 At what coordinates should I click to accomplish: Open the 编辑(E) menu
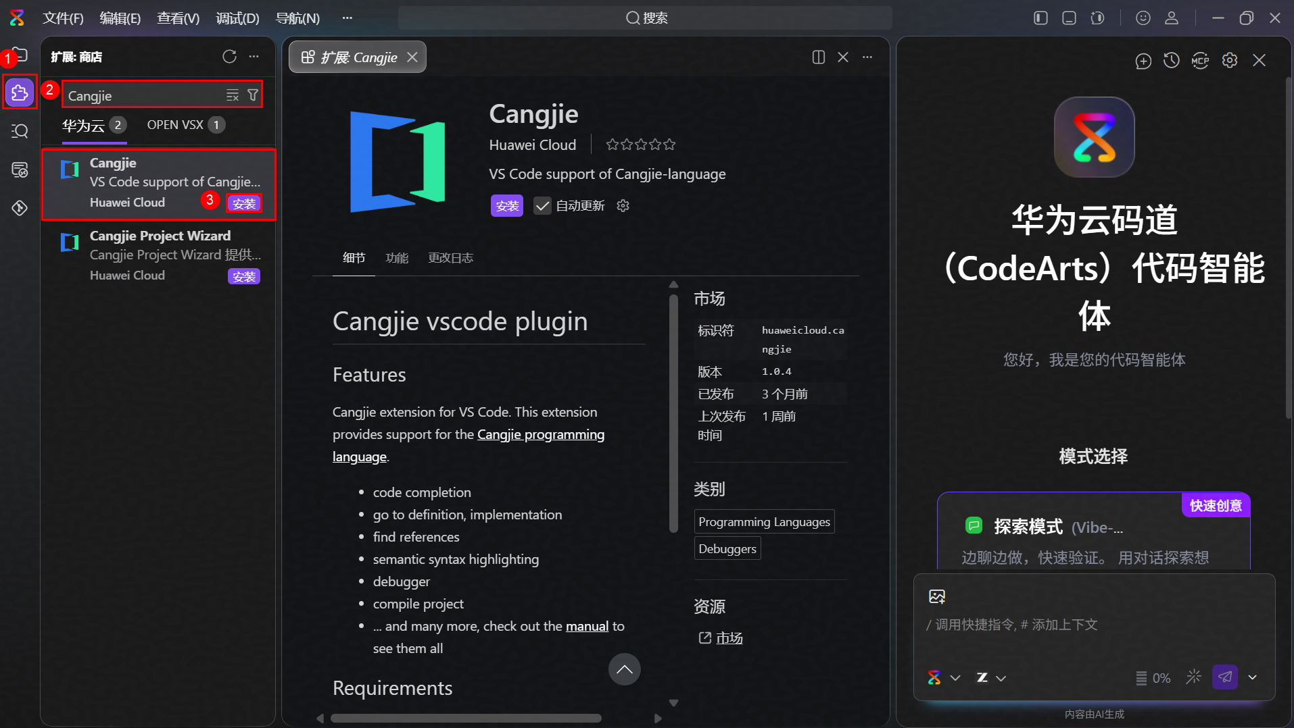click(120, 18)
